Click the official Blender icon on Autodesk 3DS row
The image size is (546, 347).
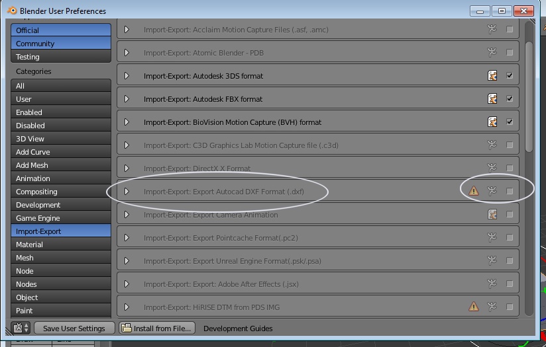point(492,75)
